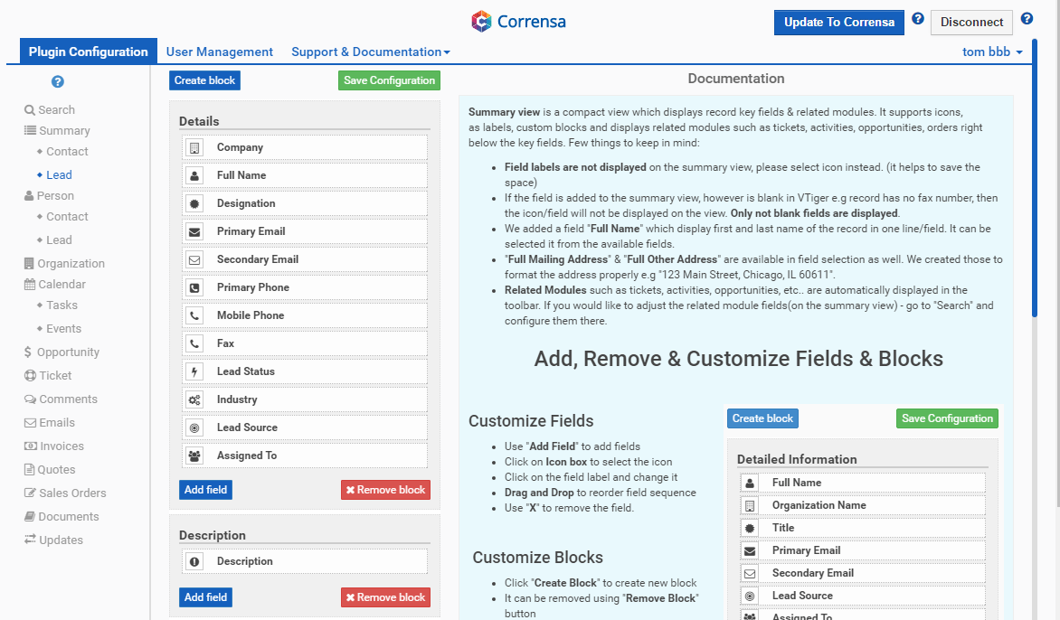Click the Primary Phone field label

[253, 287]
